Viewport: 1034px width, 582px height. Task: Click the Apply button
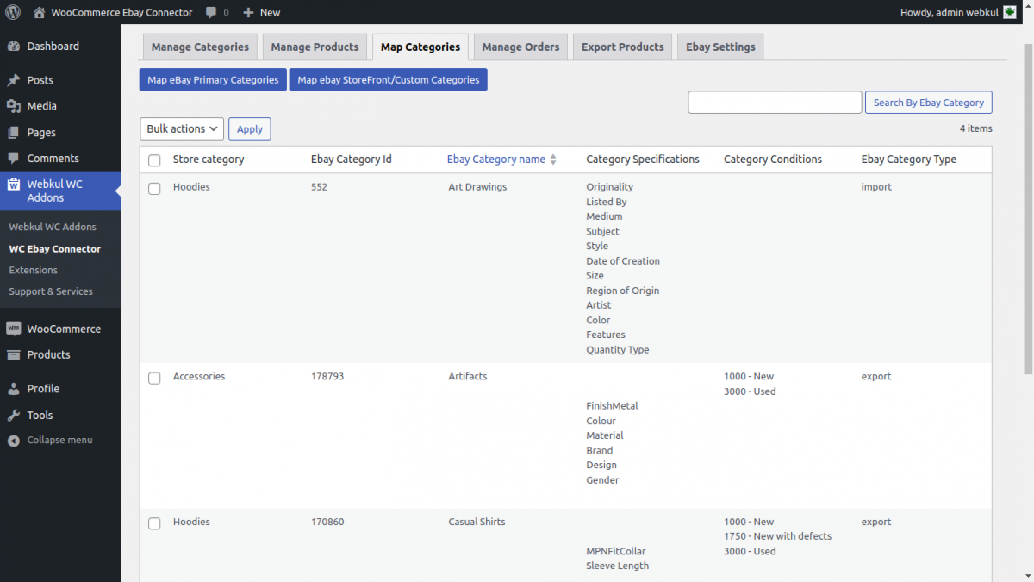click(250, 128)
